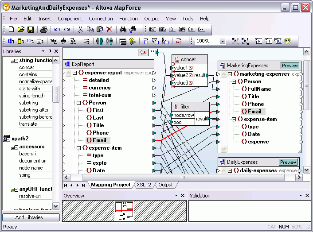Select XSLT as output language

[x=153, y=30]
